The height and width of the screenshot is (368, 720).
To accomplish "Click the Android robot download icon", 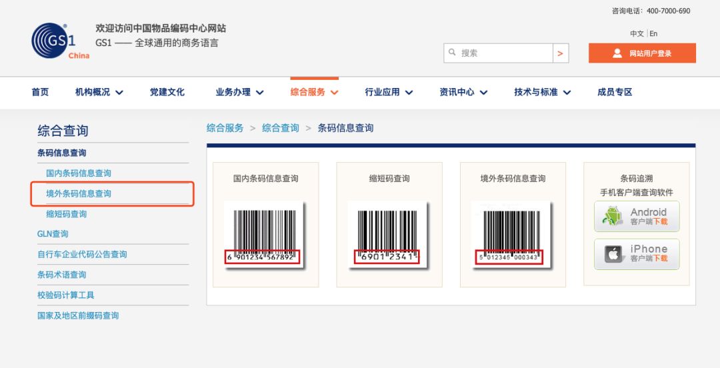I will point(613,217).
